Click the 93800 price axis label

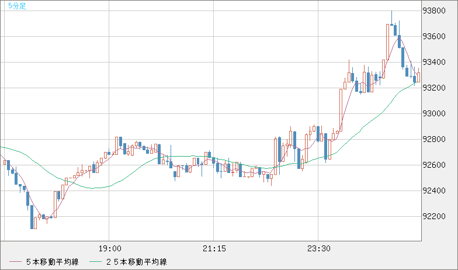(x=434, y=11)
